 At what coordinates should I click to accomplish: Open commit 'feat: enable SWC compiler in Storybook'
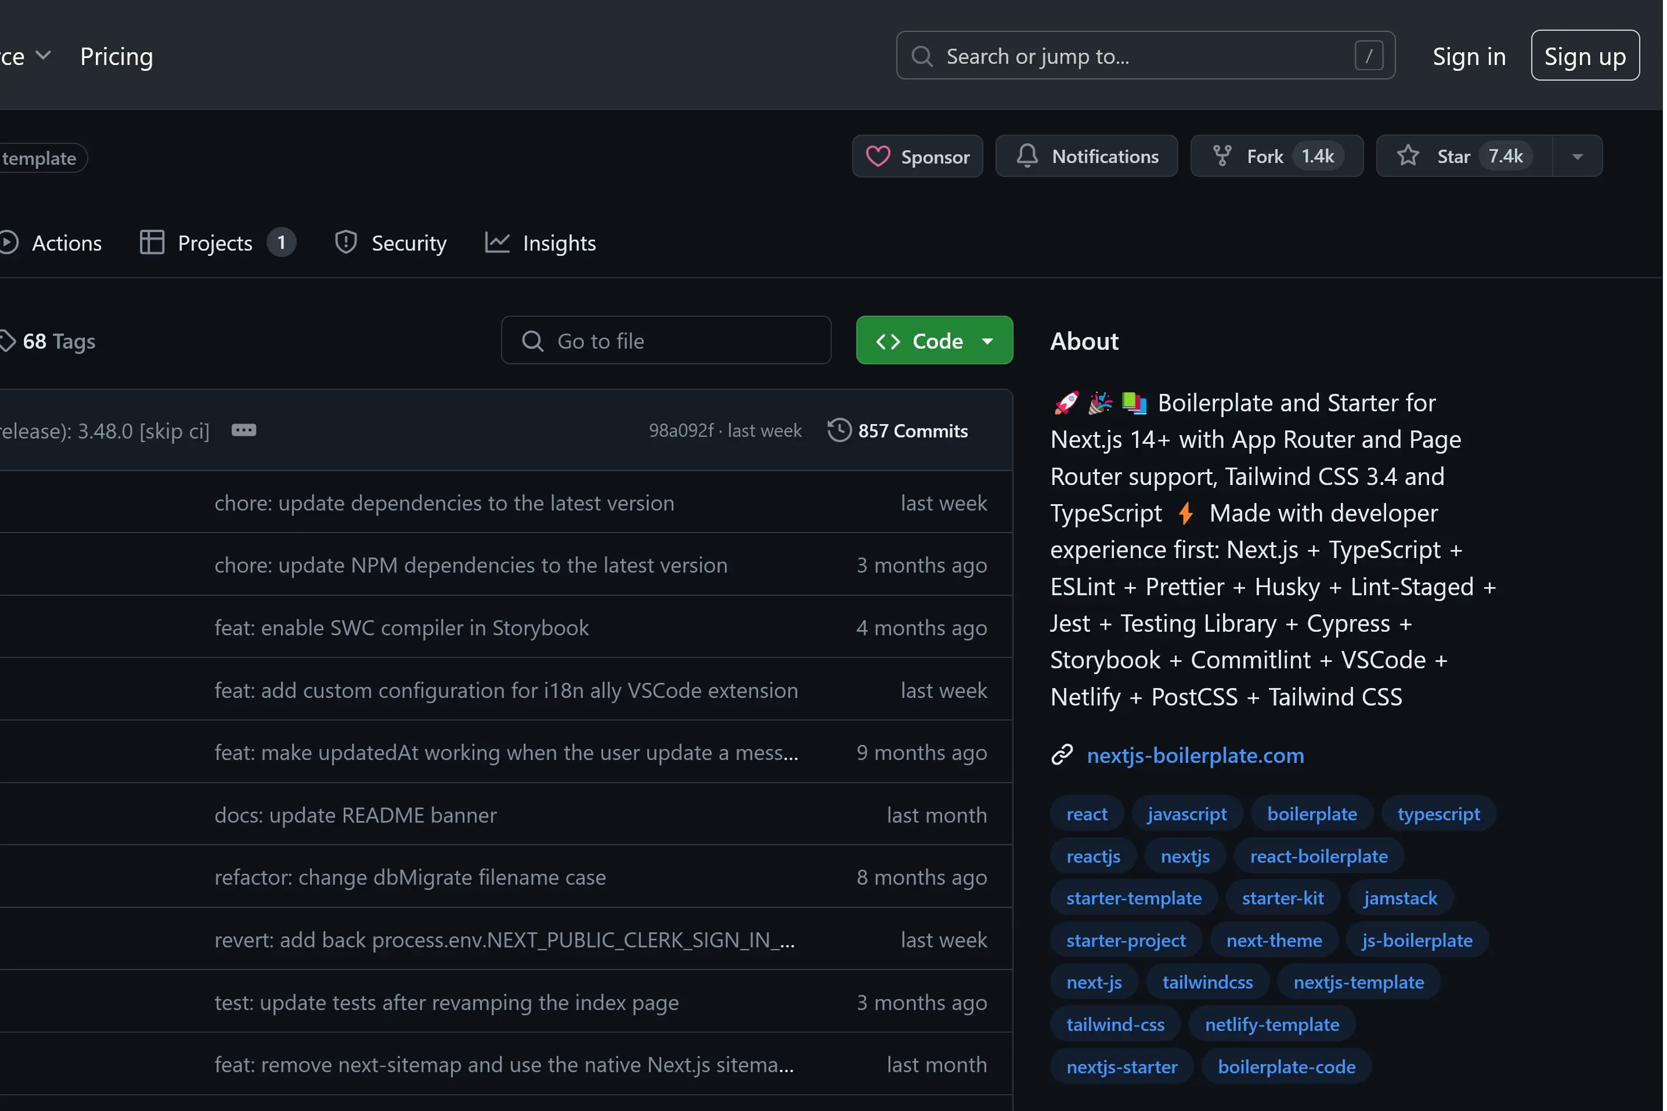click(x=401, y=627)
